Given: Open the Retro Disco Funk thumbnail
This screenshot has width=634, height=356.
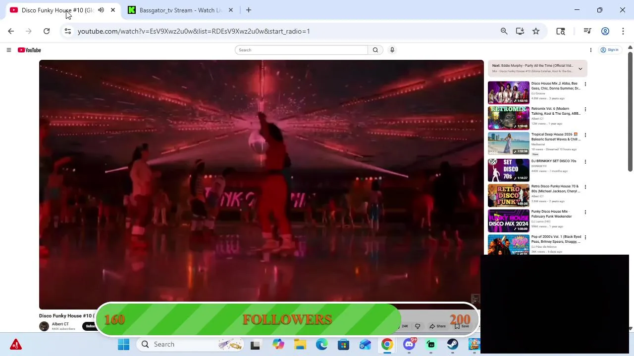Looking at the screenshot, I should point(509,195).
